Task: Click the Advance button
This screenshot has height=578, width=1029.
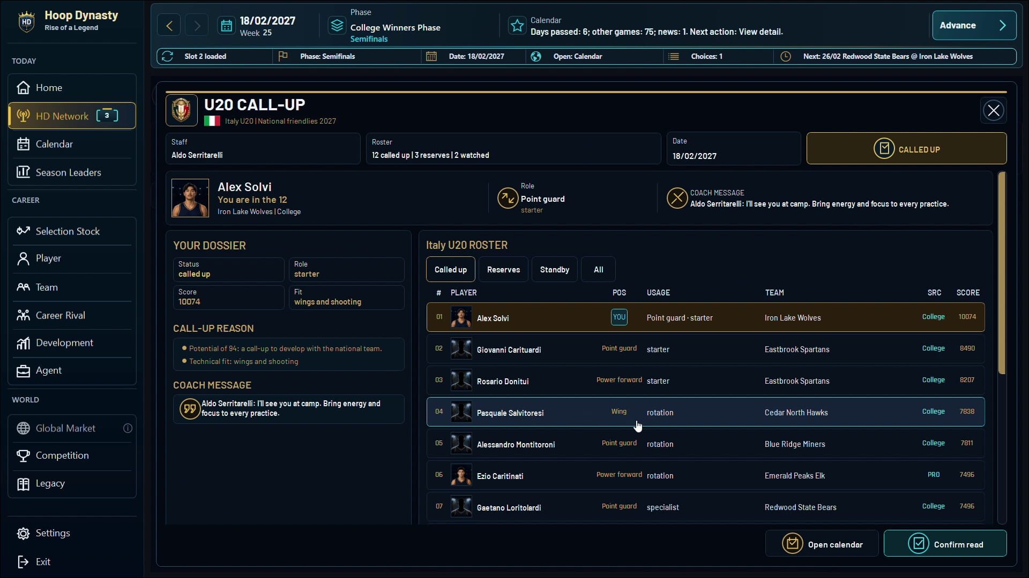Action: tap(974, 25)
